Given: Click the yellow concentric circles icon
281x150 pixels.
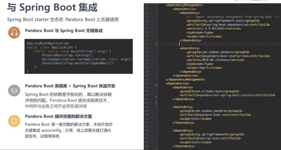Looking at the screenshot, I should click(x=14, y=121).
